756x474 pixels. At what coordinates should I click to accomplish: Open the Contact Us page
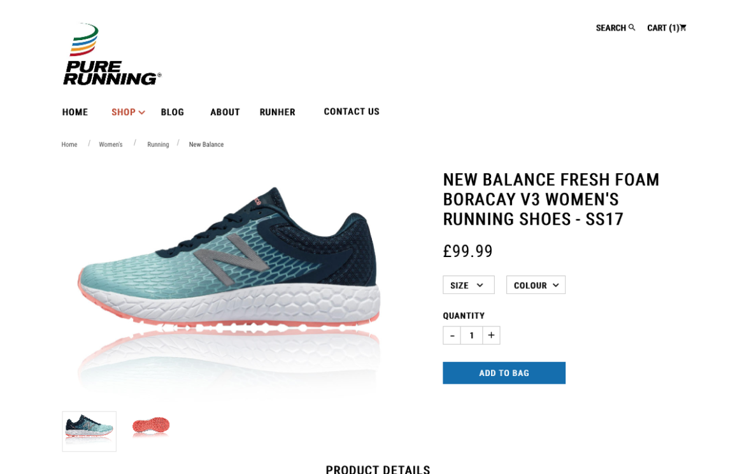(x=352, y=112)
